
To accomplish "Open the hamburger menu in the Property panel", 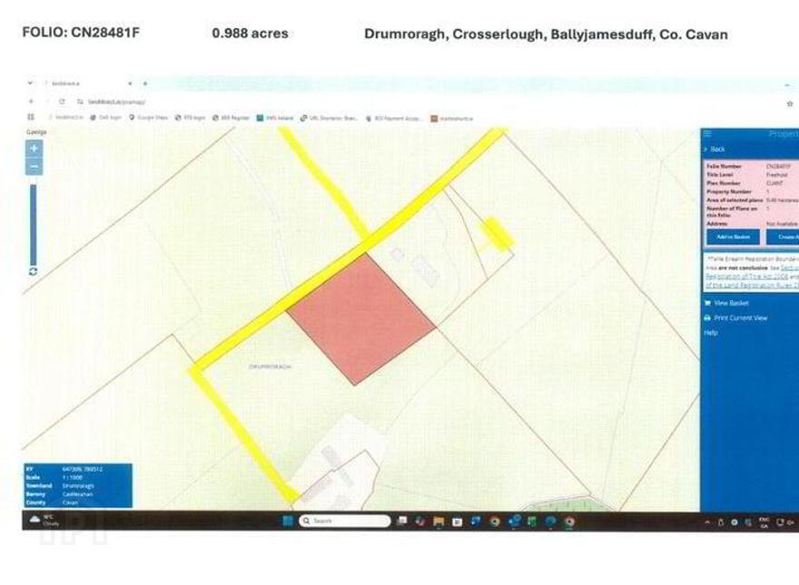I will 707,133.
